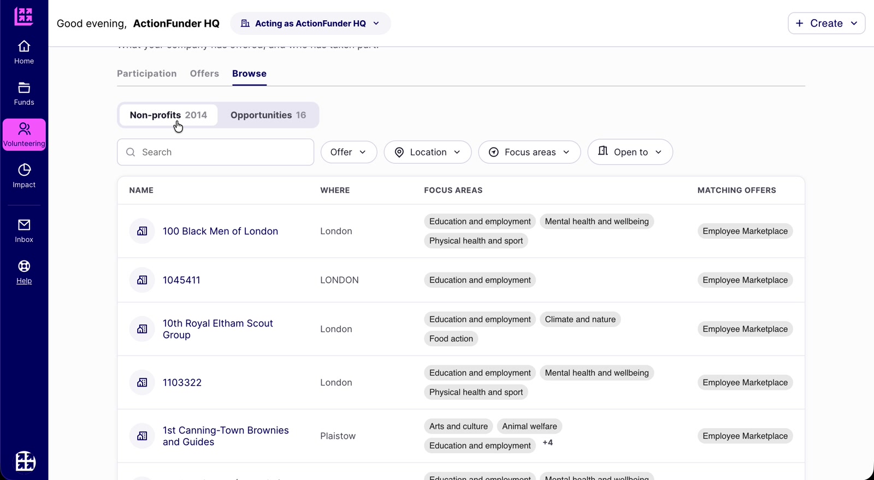Click the grid icon at the sidebar bottom

(25, 461)
